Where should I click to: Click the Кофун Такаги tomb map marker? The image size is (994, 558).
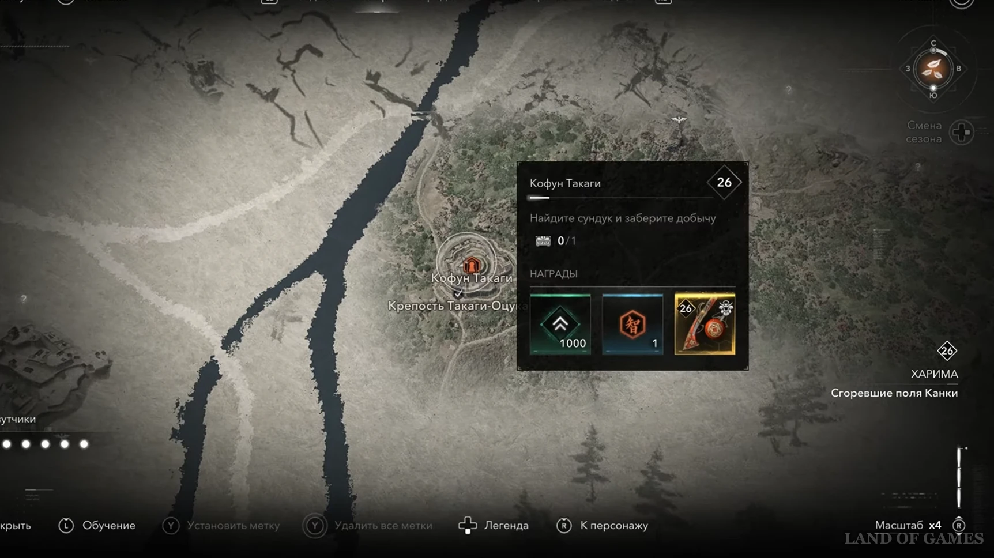[x=472, y=265]
